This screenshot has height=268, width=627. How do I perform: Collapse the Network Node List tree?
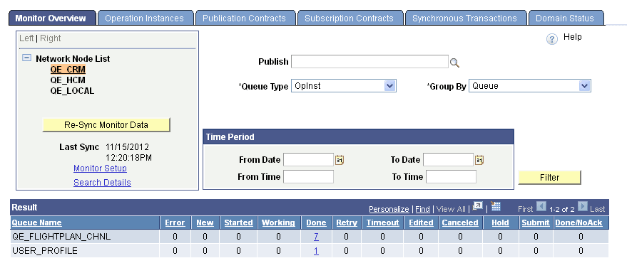[26, 58]
